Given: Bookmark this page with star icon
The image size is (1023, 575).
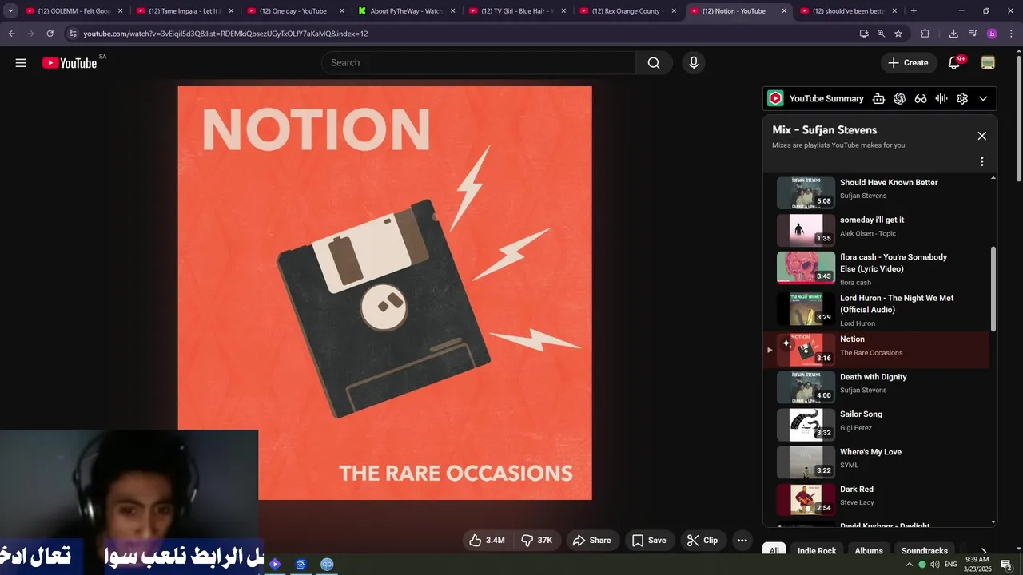Looking at the screenshot, I should (898, 34).
